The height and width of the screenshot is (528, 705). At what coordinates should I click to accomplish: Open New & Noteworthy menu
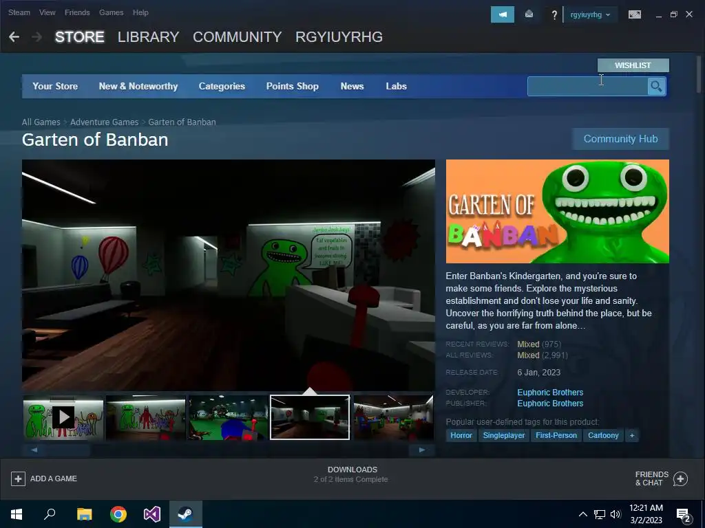tap(138, 86)
